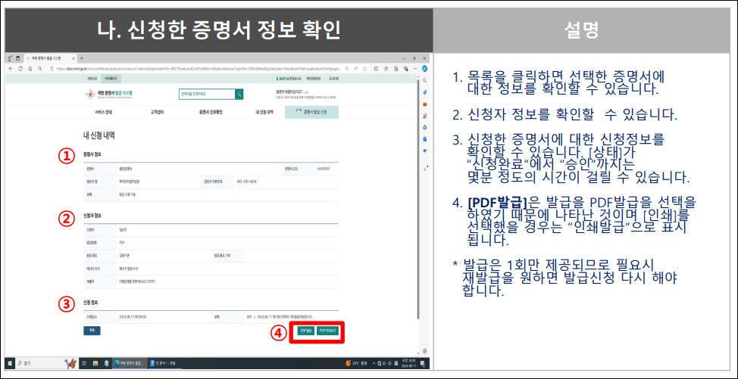Open the 고객센터 menu
This screenshot has width=738, height=379.
tap(155, 112)
